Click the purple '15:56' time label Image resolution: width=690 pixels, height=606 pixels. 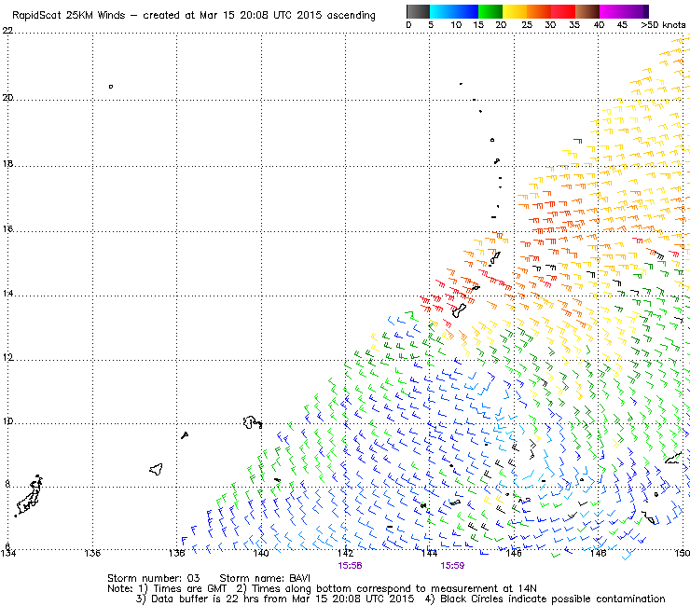[x=350, y=566]
